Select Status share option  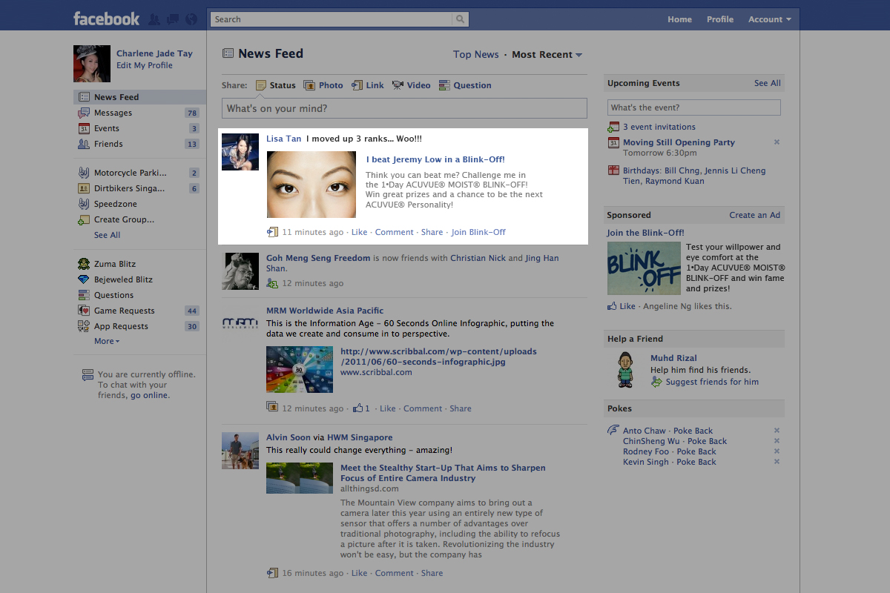click(x=275, y=85)
